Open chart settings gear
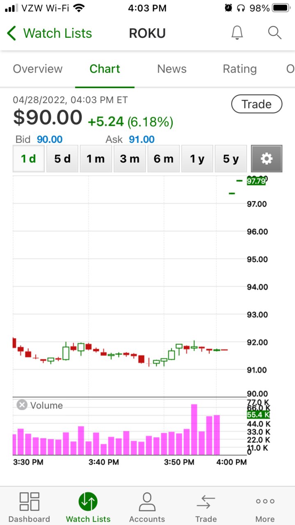Screen dimensions: 295x525 pyautogui.click(x=267, y=158)
